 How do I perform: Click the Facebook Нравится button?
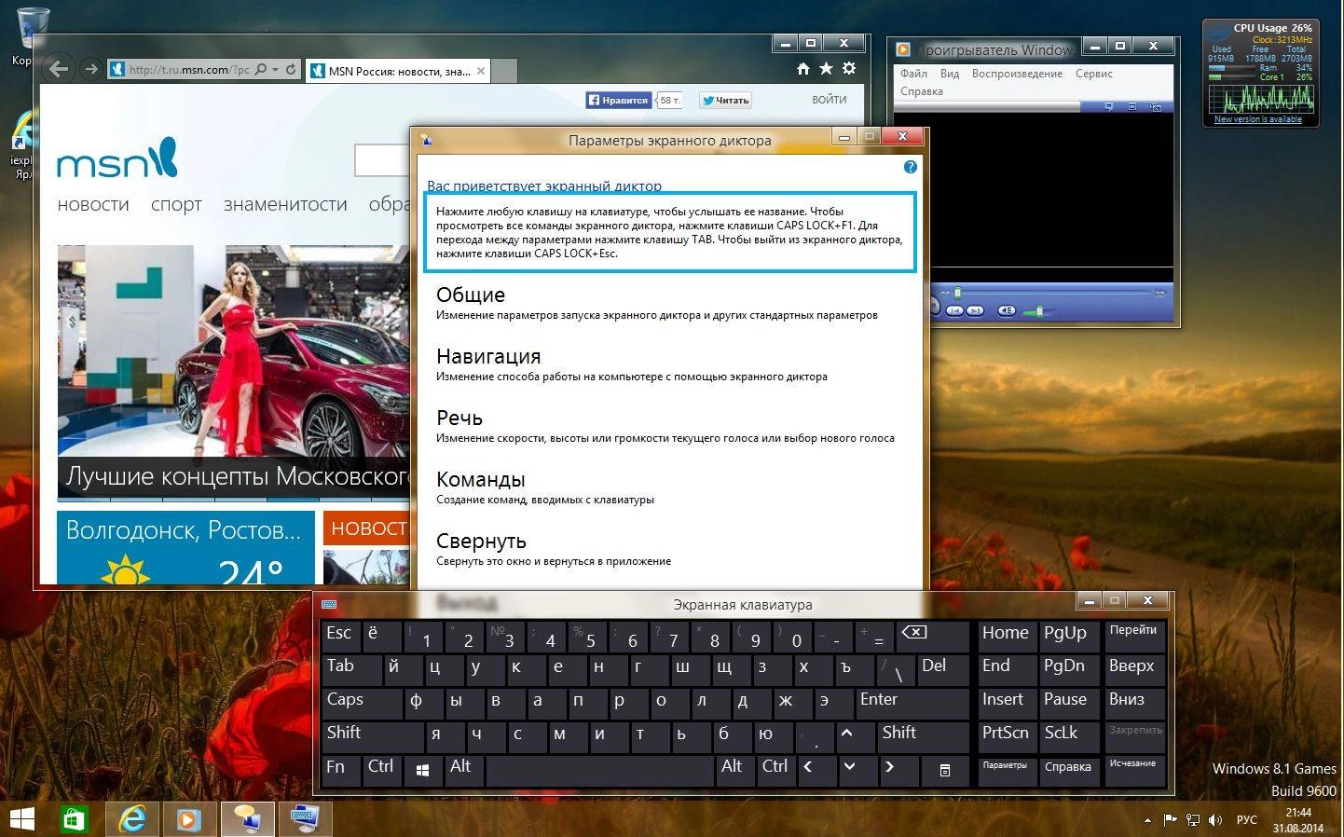click(619, 100)
